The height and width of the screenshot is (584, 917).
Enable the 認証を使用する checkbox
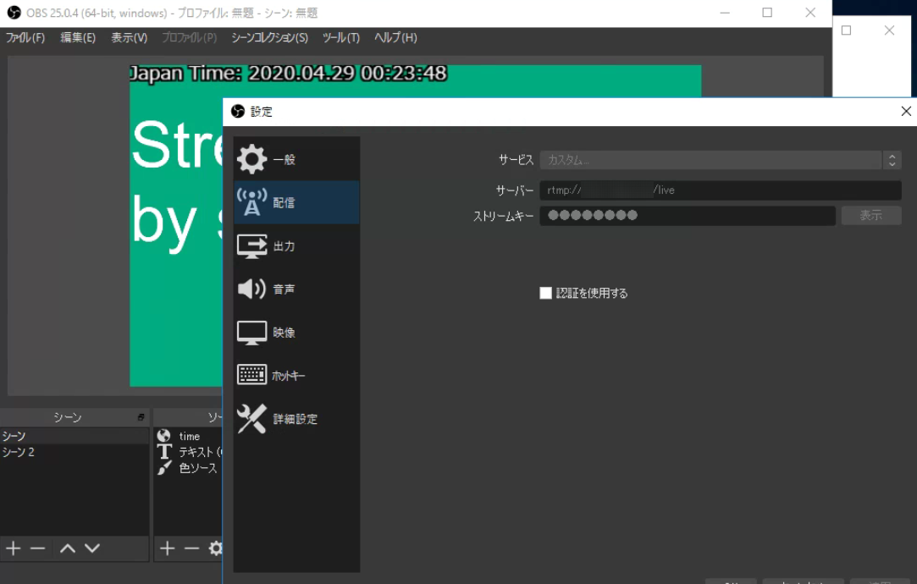click(x=546, y=294)
